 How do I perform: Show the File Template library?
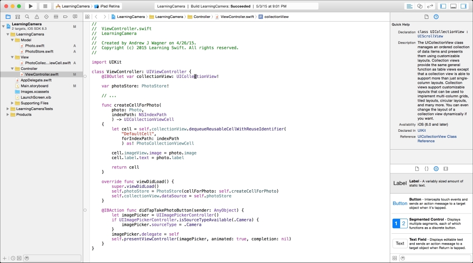point(417,169)
